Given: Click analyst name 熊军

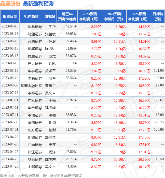Looking at the screenshot, I should click(52, 78).
